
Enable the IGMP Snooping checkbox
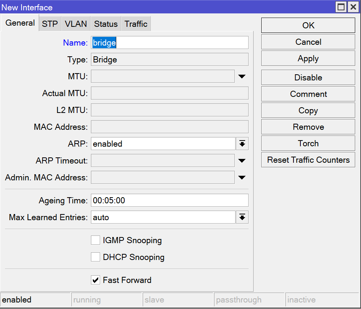pyautogui.click(x=96, y=240)
